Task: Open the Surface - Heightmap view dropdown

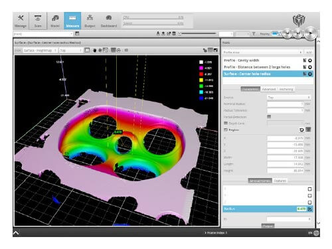Action: [x=41, y=50]
